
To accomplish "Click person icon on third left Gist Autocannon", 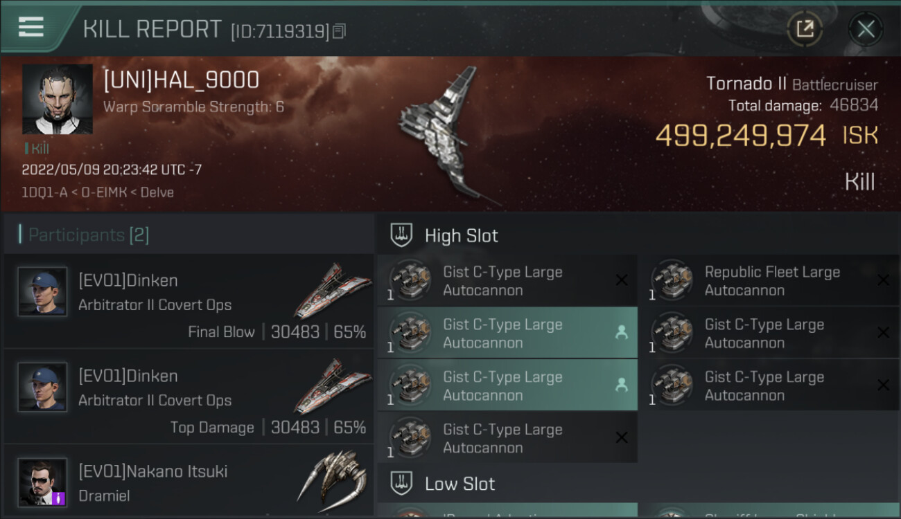I will point(621,385).
